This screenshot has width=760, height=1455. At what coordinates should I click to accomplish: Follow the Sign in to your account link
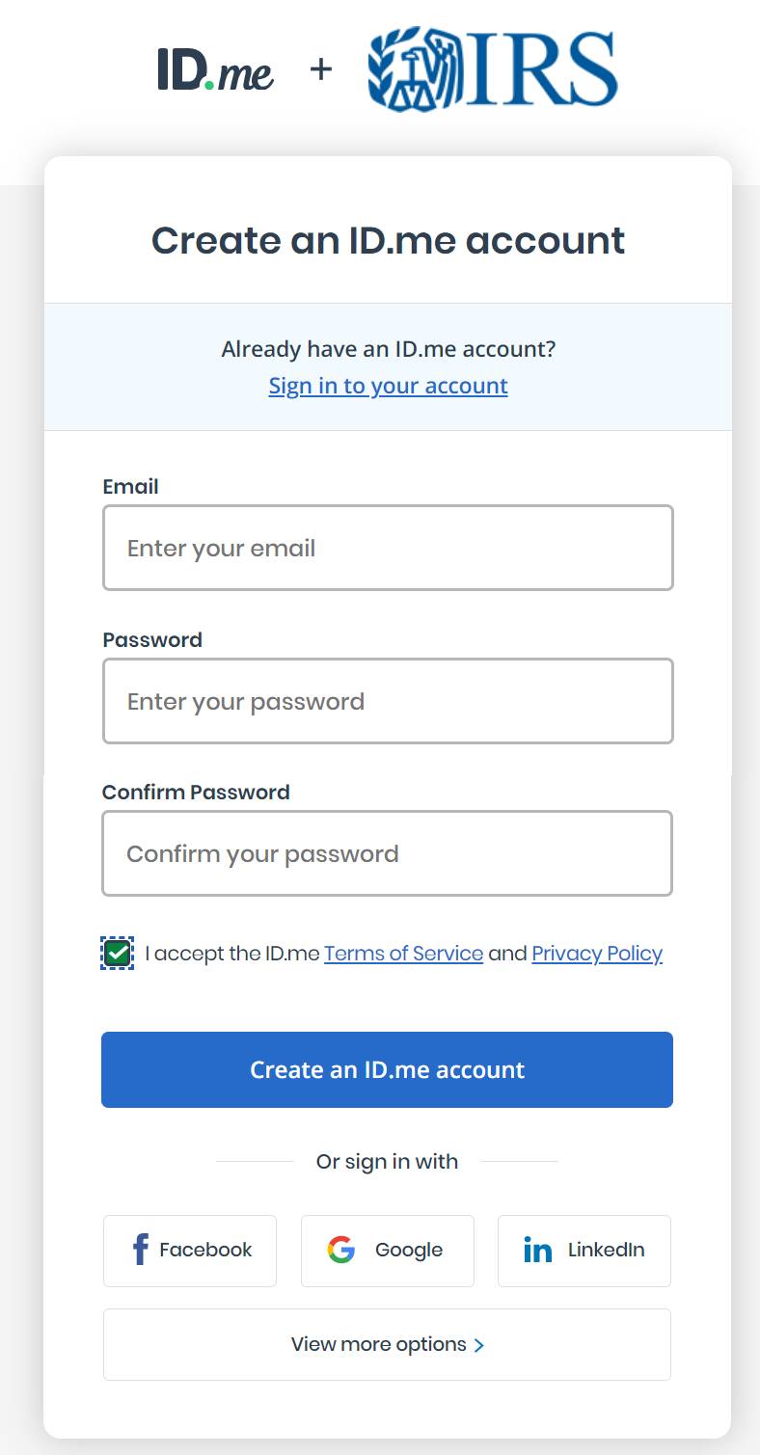388,386
